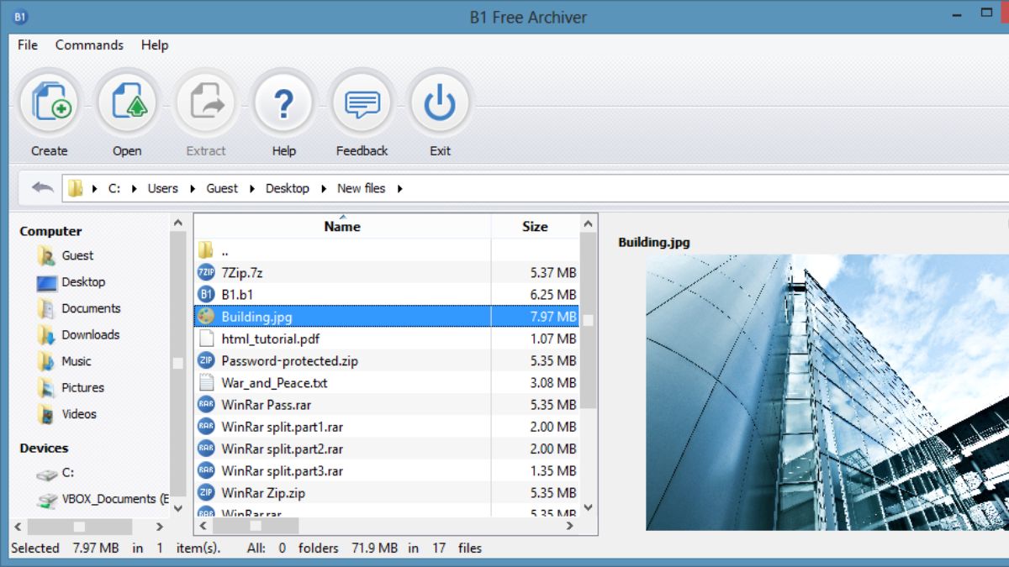This screenshot has width=1009, height=567.
Task: Select Pictures in the sidebar
Action: point(71,387)
